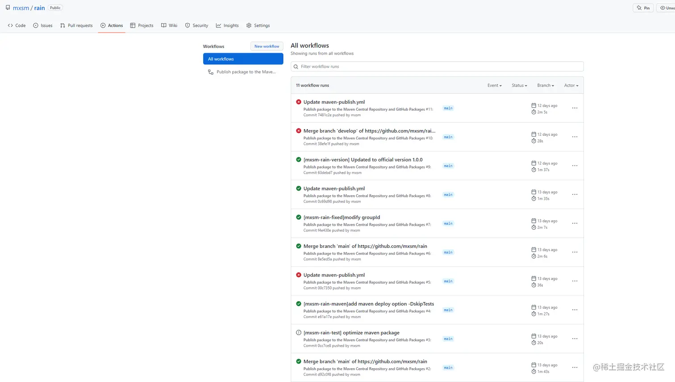Click the repository icon beside mxsm

[8, 8]
